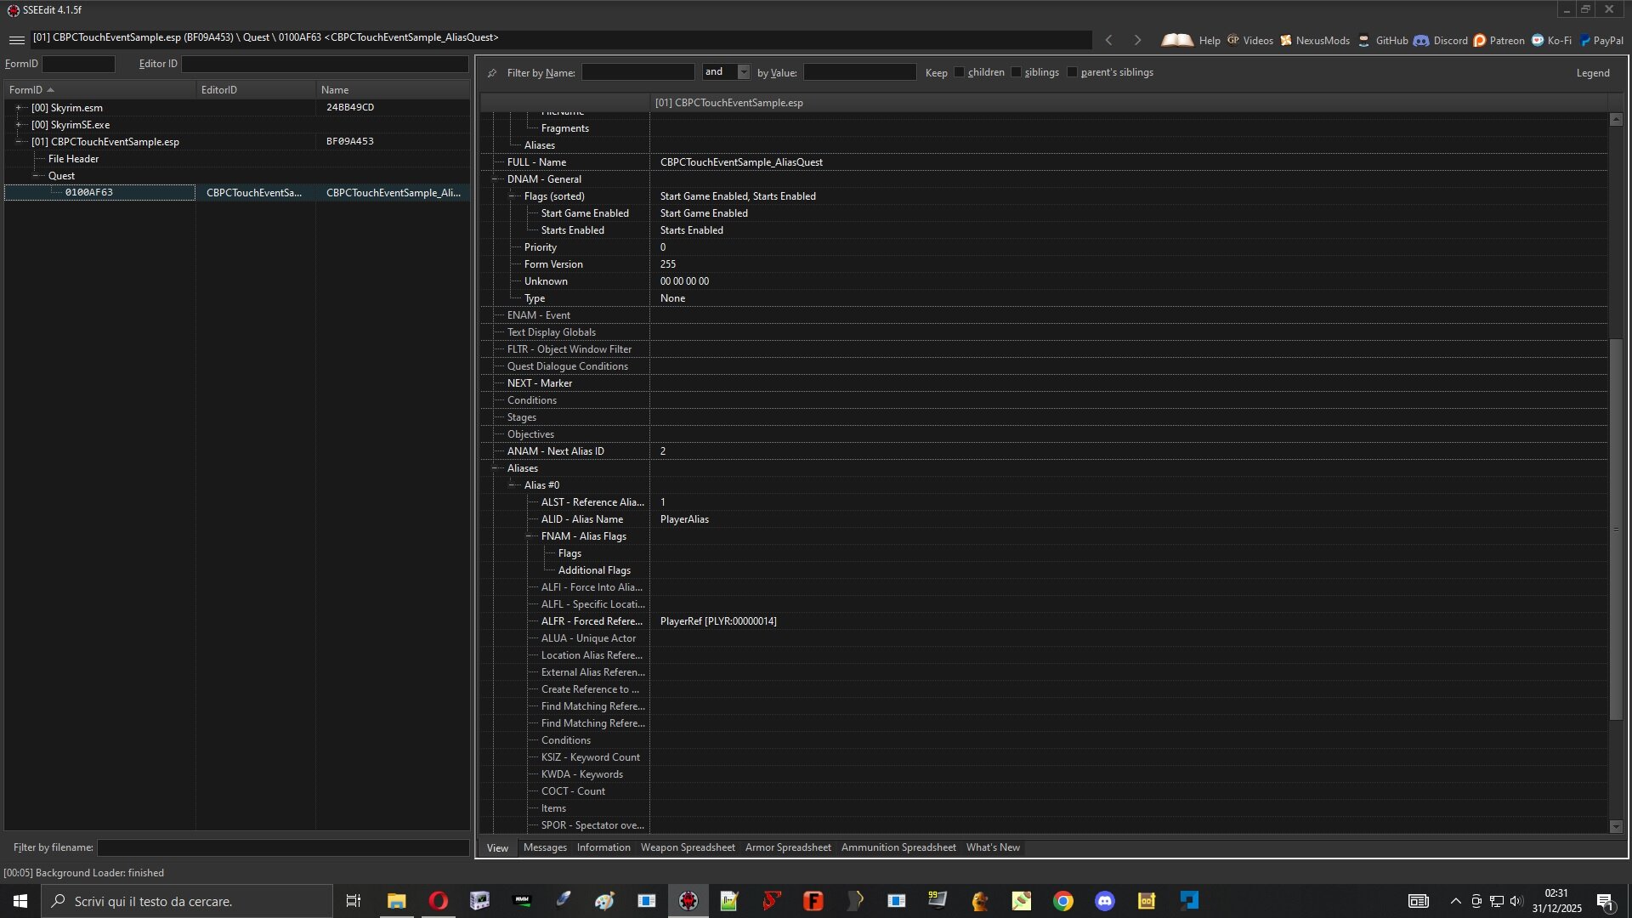The width and height of the screenshot is (1632, 918).
Task: Enable the parent's siblings checkbox
Action: pyautogui.click(x=1072, y=72)
